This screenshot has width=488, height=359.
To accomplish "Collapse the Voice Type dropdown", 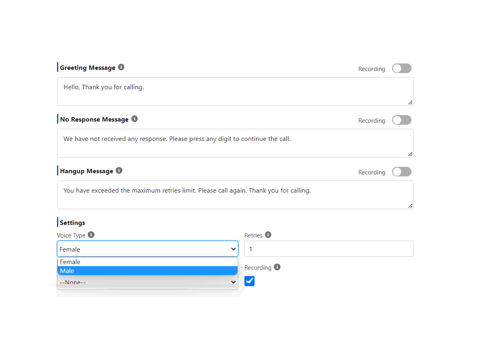I will (x=148, y=249).
